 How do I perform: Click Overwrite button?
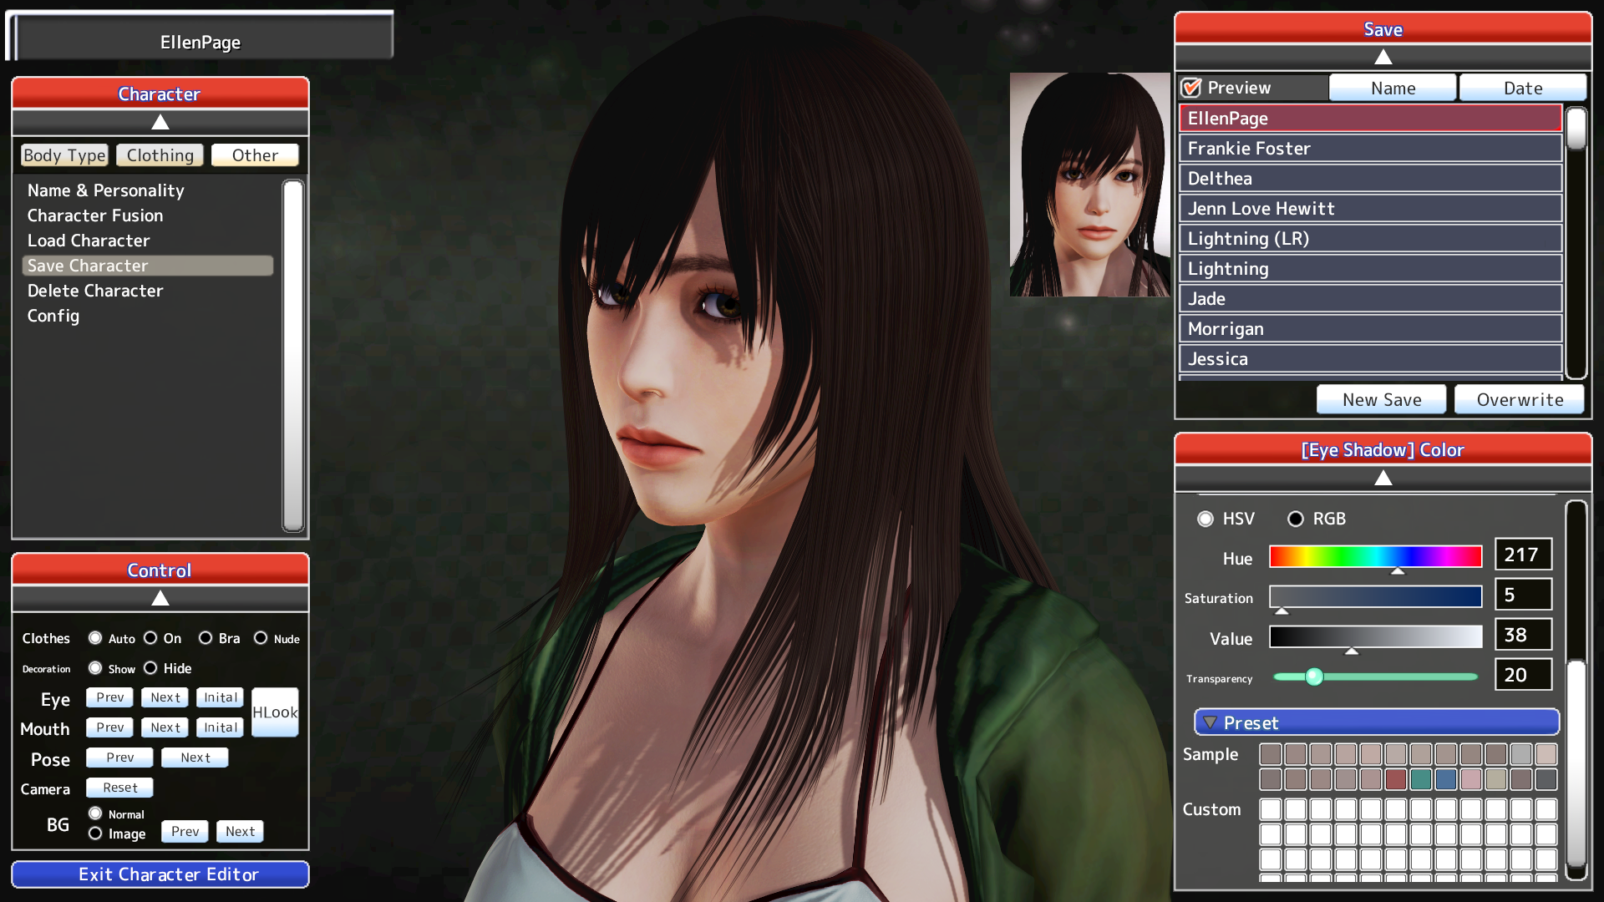click(x=1520, y=398)
